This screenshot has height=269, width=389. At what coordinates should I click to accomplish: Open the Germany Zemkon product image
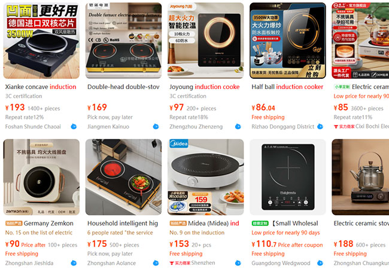click(41, 177)
